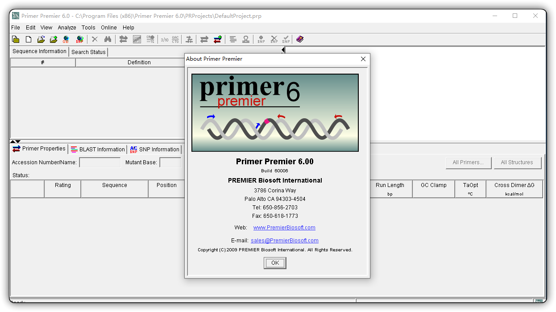
Task: Open the View menu
Action: click(46, 28)
